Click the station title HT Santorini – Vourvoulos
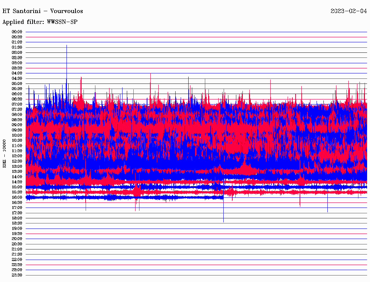370x282 pixels. click(x=43, y=11)
